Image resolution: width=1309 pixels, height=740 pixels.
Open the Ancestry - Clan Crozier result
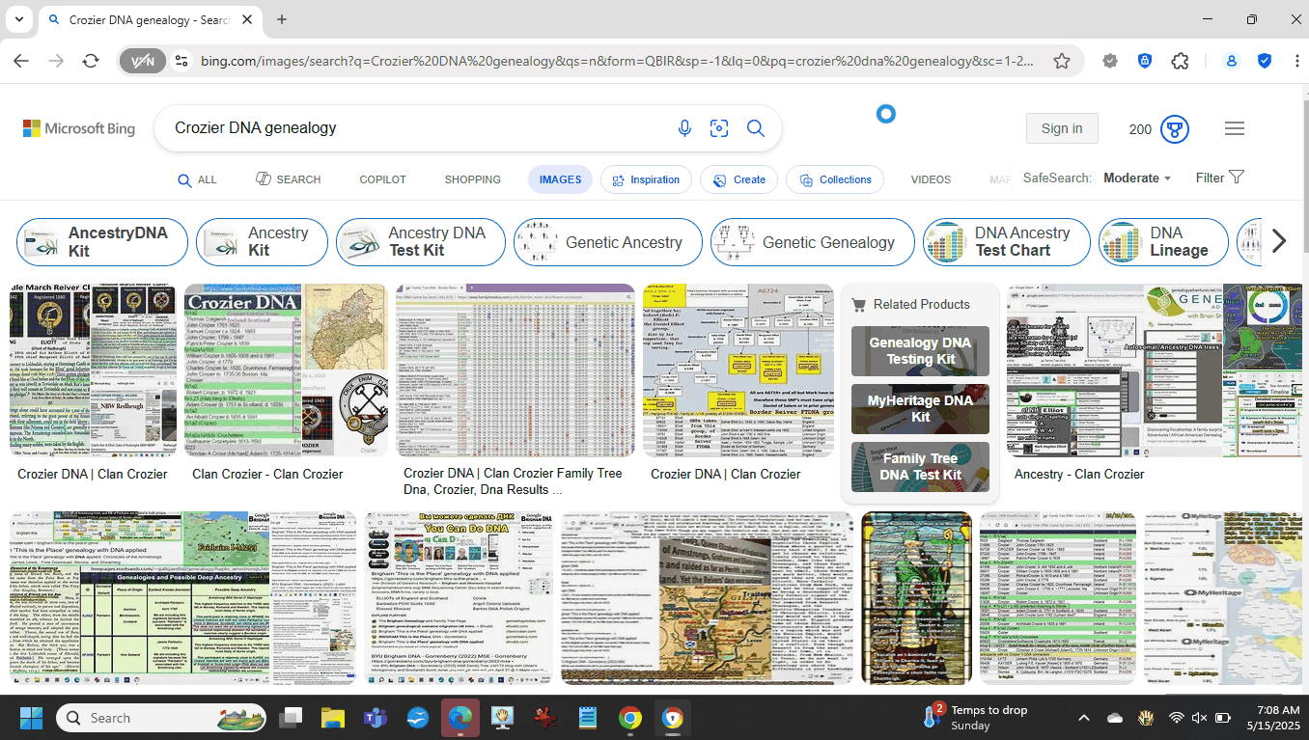point(1079,474)
